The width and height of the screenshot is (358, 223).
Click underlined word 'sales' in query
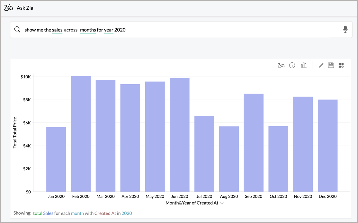(x=57, y=30)
